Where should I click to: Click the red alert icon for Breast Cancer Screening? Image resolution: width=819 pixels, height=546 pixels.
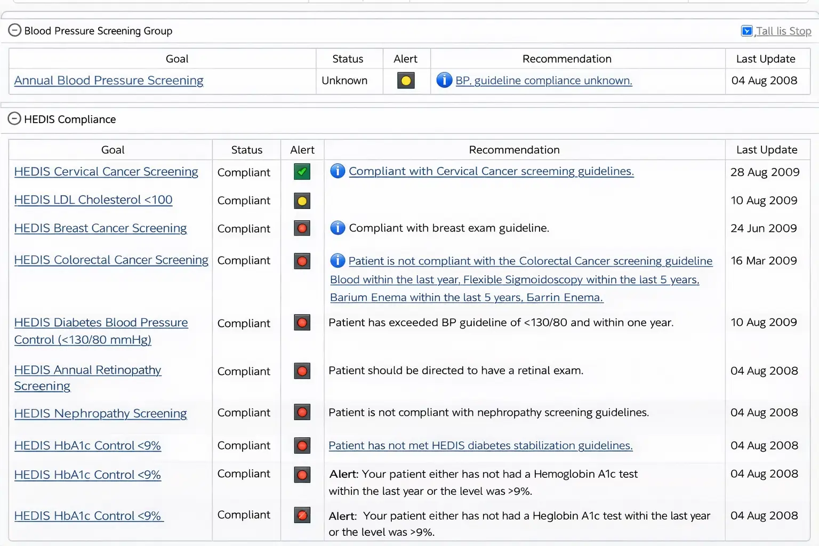[302, 228]
